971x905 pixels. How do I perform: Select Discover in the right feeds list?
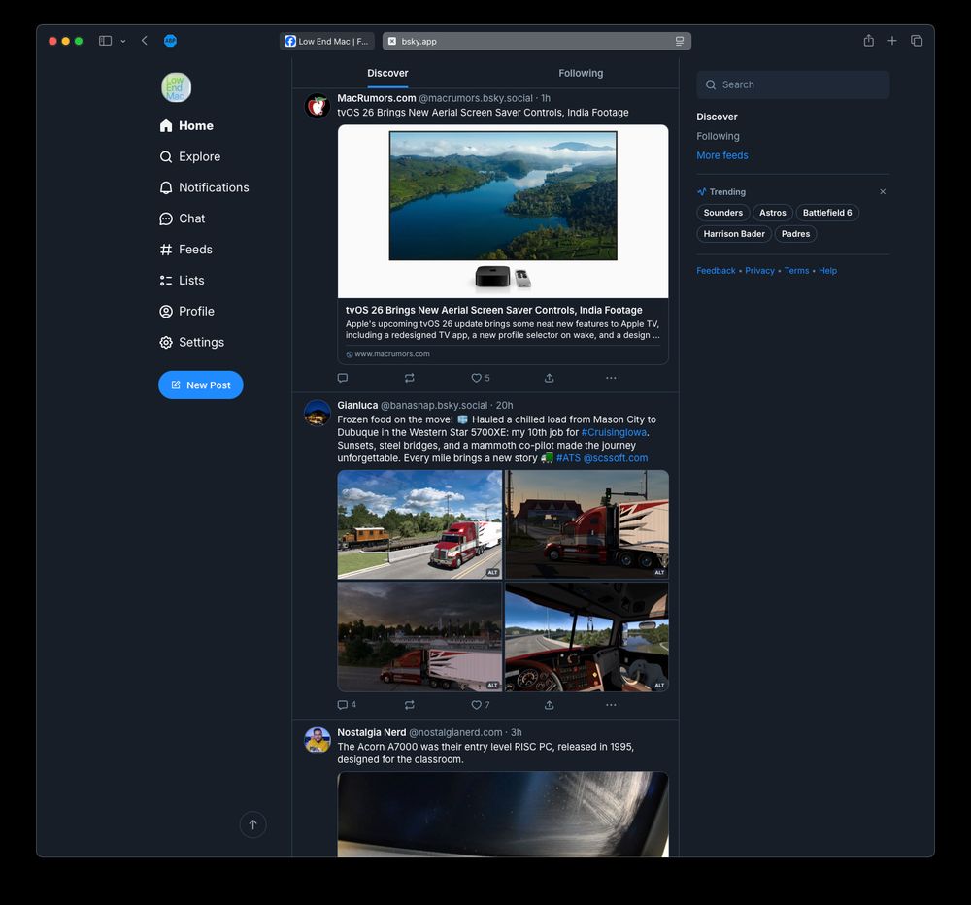click(718, 117)
